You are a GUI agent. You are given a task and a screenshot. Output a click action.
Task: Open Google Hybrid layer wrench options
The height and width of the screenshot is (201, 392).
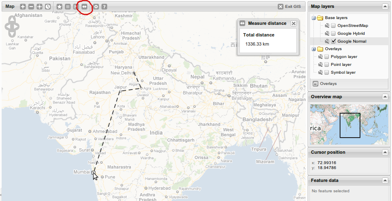[x=327, y=34]
